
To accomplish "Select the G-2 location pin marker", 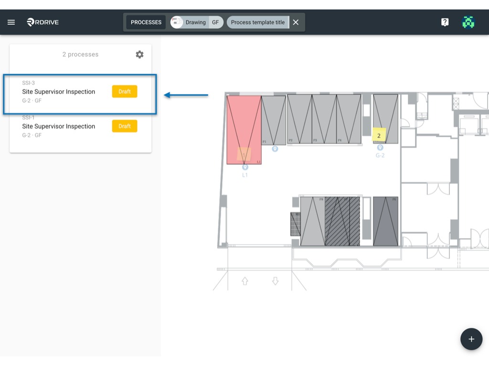I will point(380,148).
